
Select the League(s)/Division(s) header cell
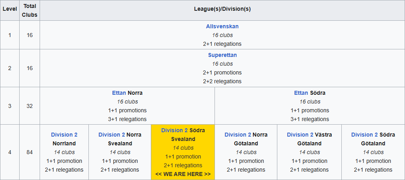(x=222, y=9)
